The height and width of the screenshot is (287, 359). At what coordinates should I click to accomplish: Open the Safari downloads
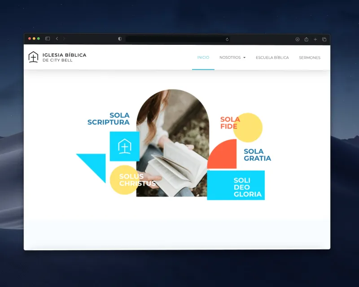click(297, 39)
